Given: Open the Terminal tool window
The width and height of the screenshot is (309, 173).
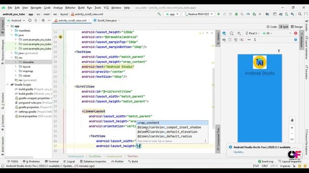Looking at the screenshot, I should coord(52,161).
